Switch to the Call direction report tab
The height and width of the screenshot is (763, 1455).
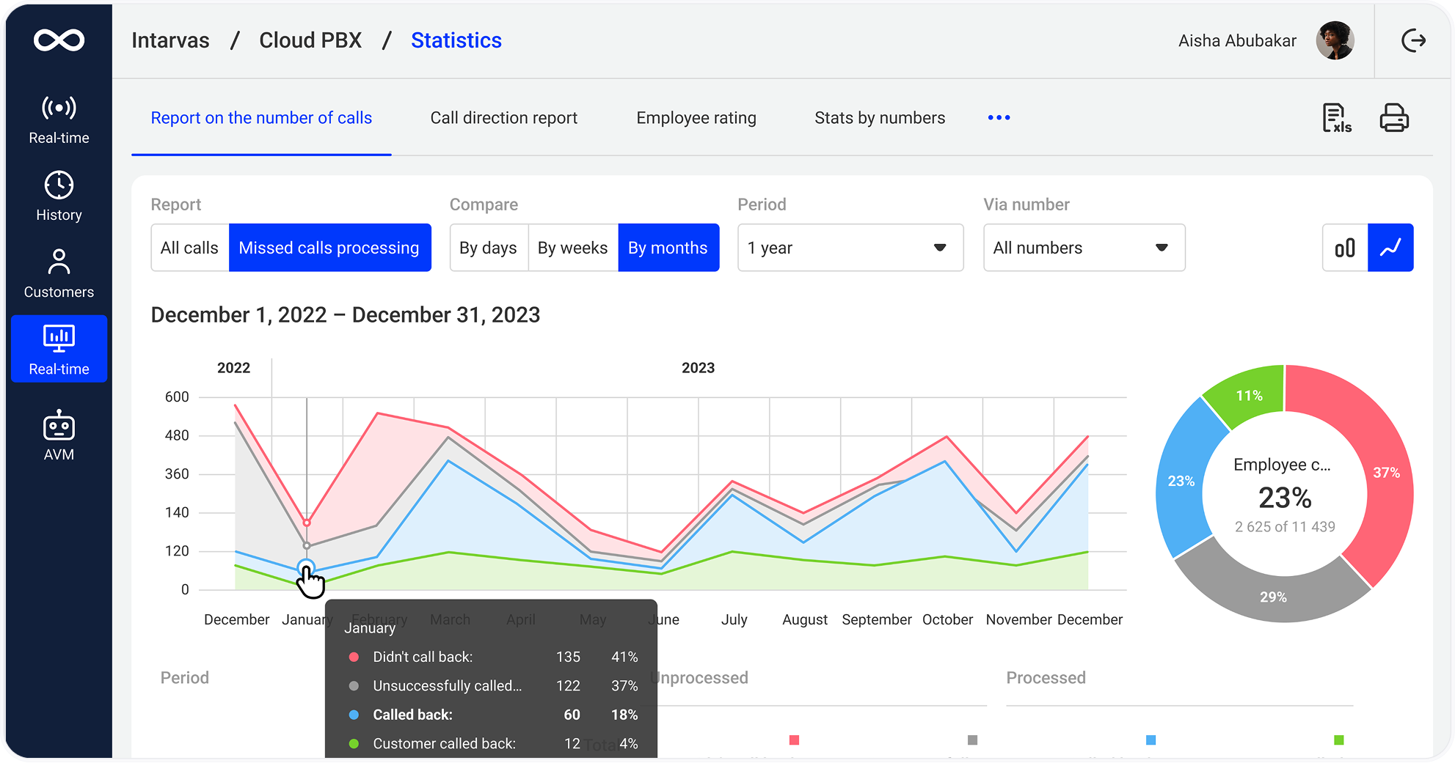coord(504,117)
